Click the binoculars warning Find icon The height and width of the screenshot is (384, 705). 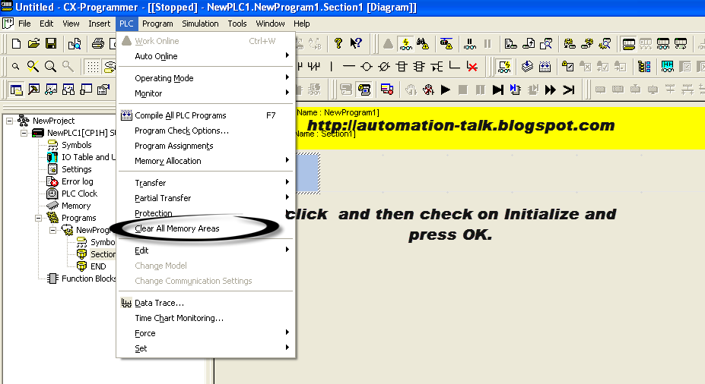point(423,43)
